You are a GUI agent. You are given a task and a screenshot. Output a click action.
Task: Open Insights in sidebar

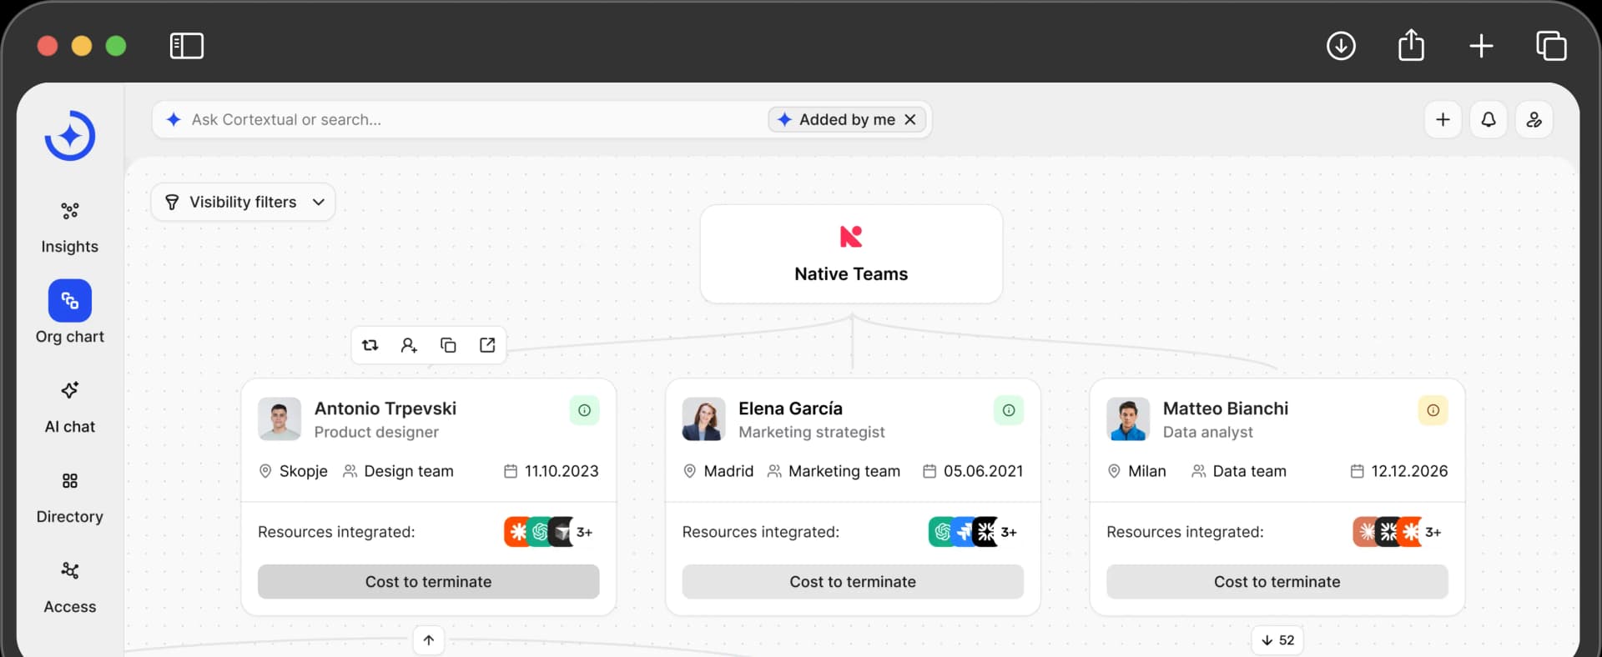coord(70,228)
